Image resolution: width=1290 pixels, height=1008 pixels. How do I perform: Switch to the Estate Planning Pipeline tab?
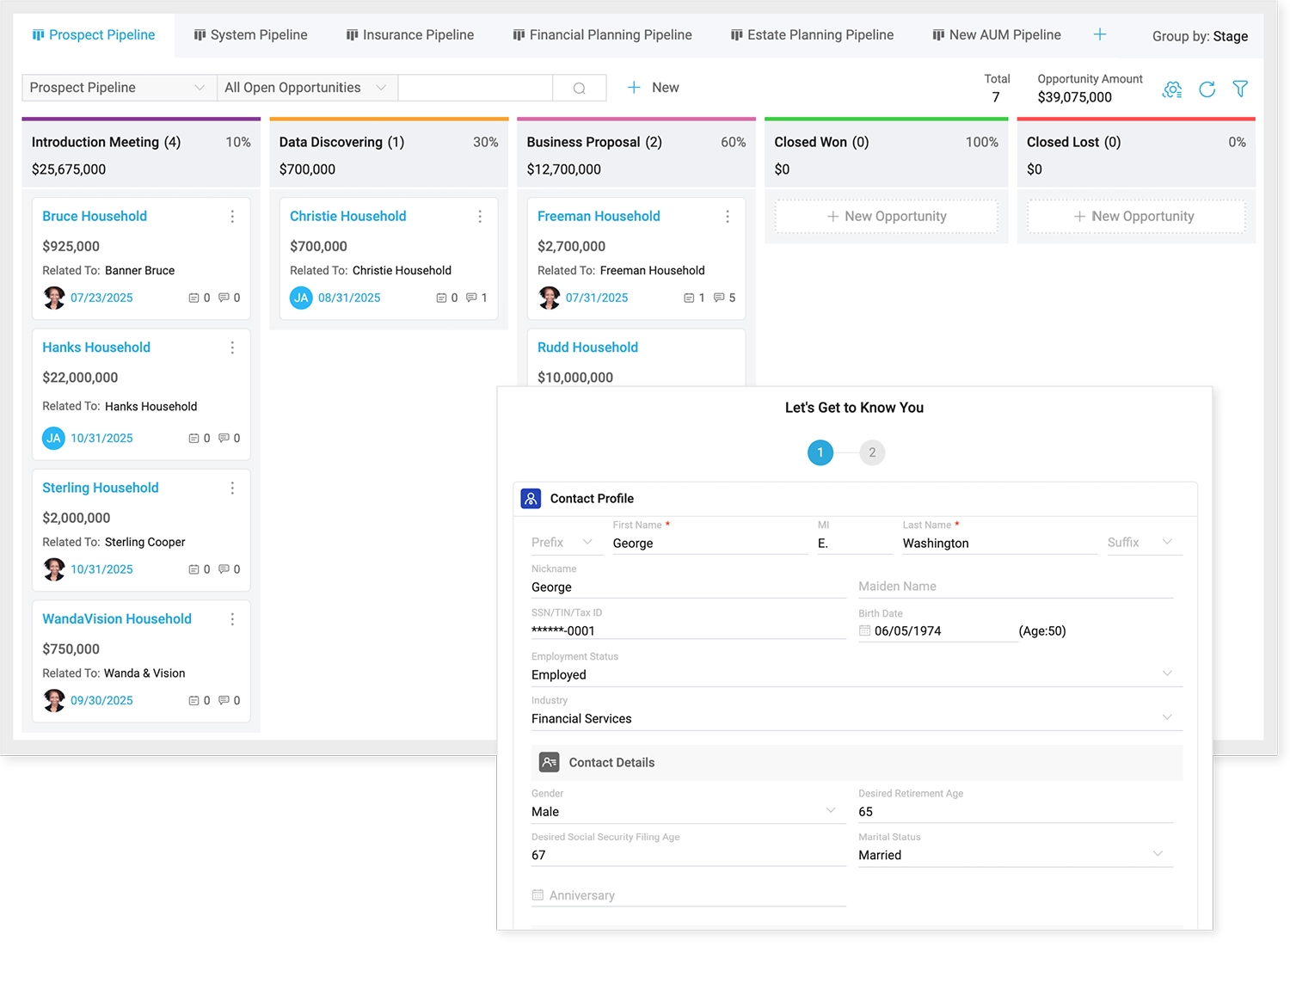[x=812, y=35]
